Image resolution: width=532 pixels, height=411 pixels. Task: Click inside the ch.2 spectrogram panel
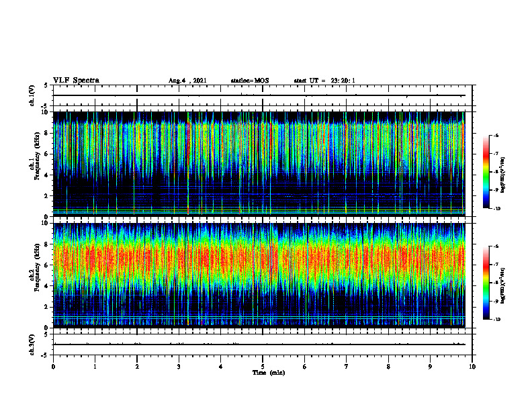click(x=259, y=275)
